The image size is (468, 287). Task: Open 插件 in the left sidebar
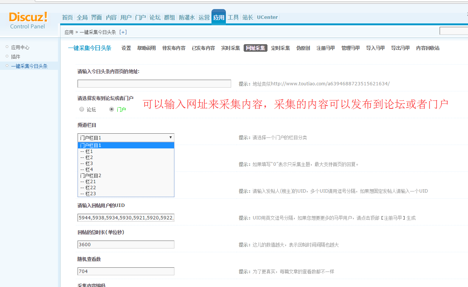click(16, 57)
